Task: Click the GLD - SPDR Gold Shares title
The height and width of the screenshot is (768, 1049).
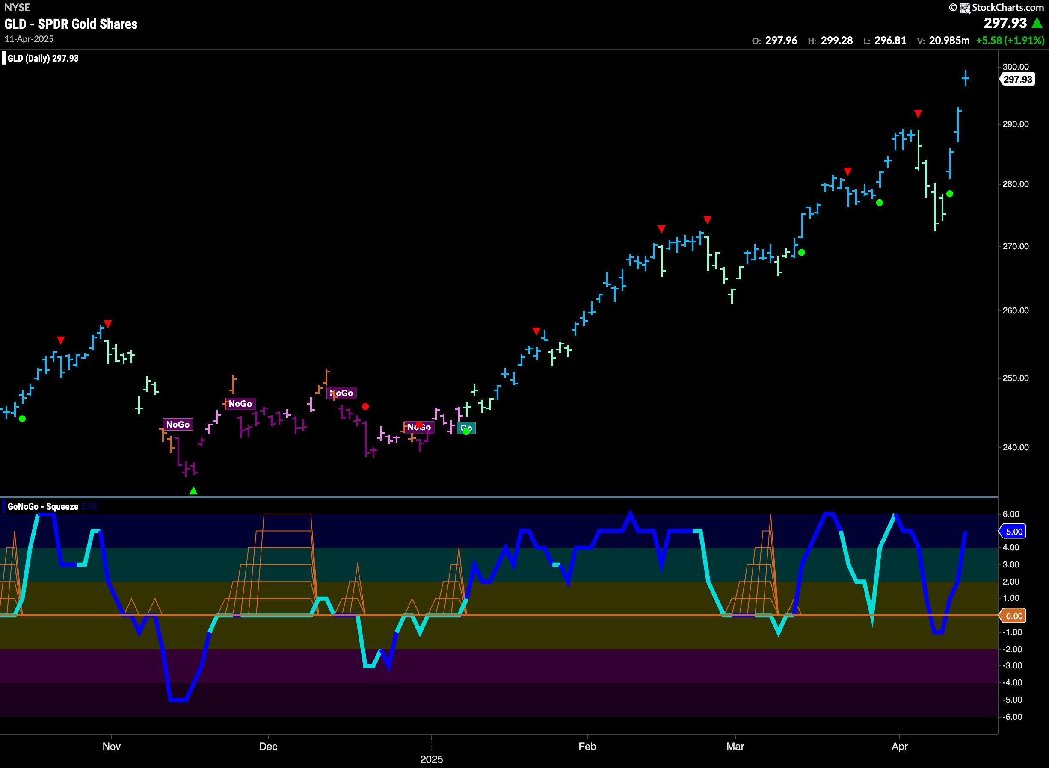Action: (x=71, y=24)
